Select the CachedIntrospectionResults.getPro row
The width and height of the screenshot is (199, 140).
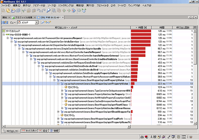coord(98,101)
